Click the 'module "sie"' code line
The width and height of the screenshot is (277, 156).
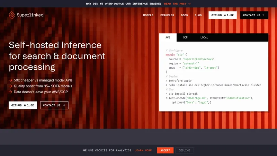[176, 55]
